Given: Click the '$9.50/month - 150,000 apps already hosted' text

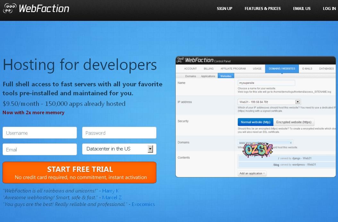Looking at the screenshot, I should (64, 104).
